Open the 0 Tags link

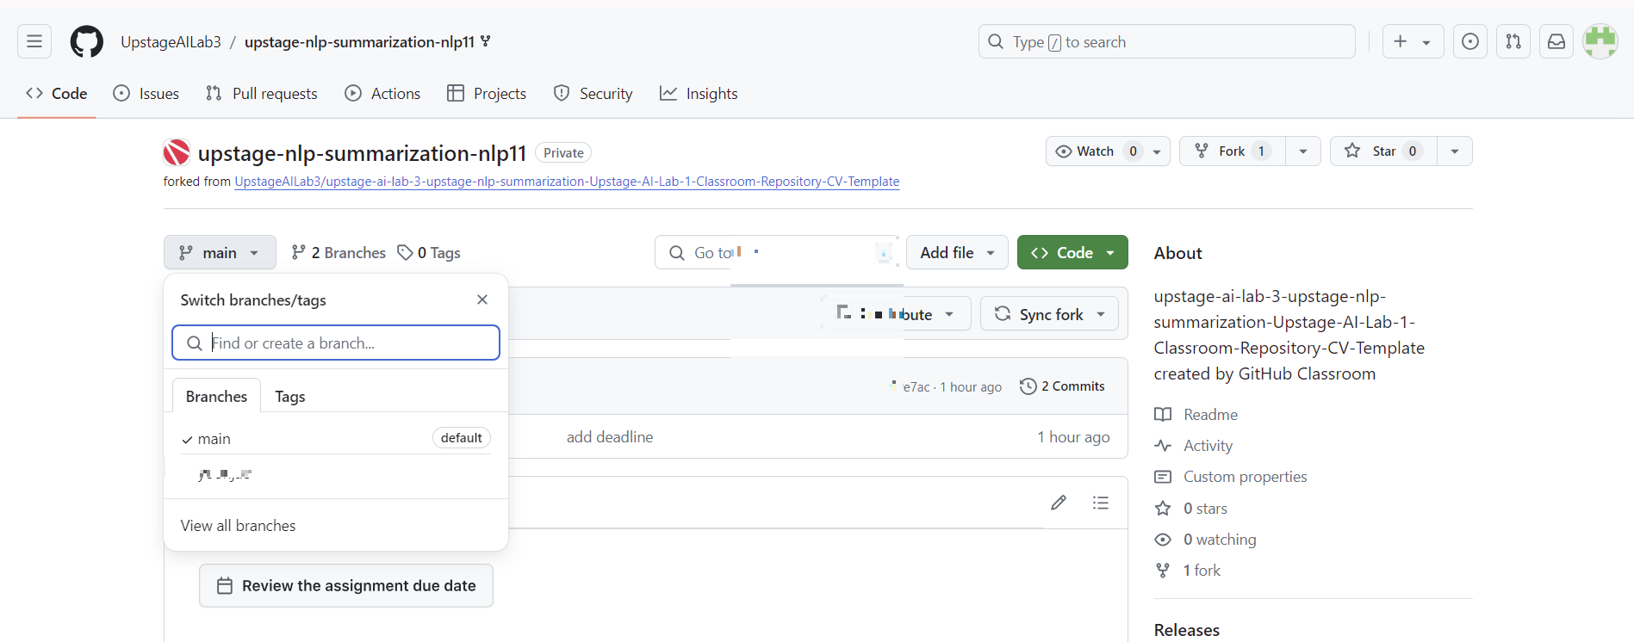coord(429,252)
